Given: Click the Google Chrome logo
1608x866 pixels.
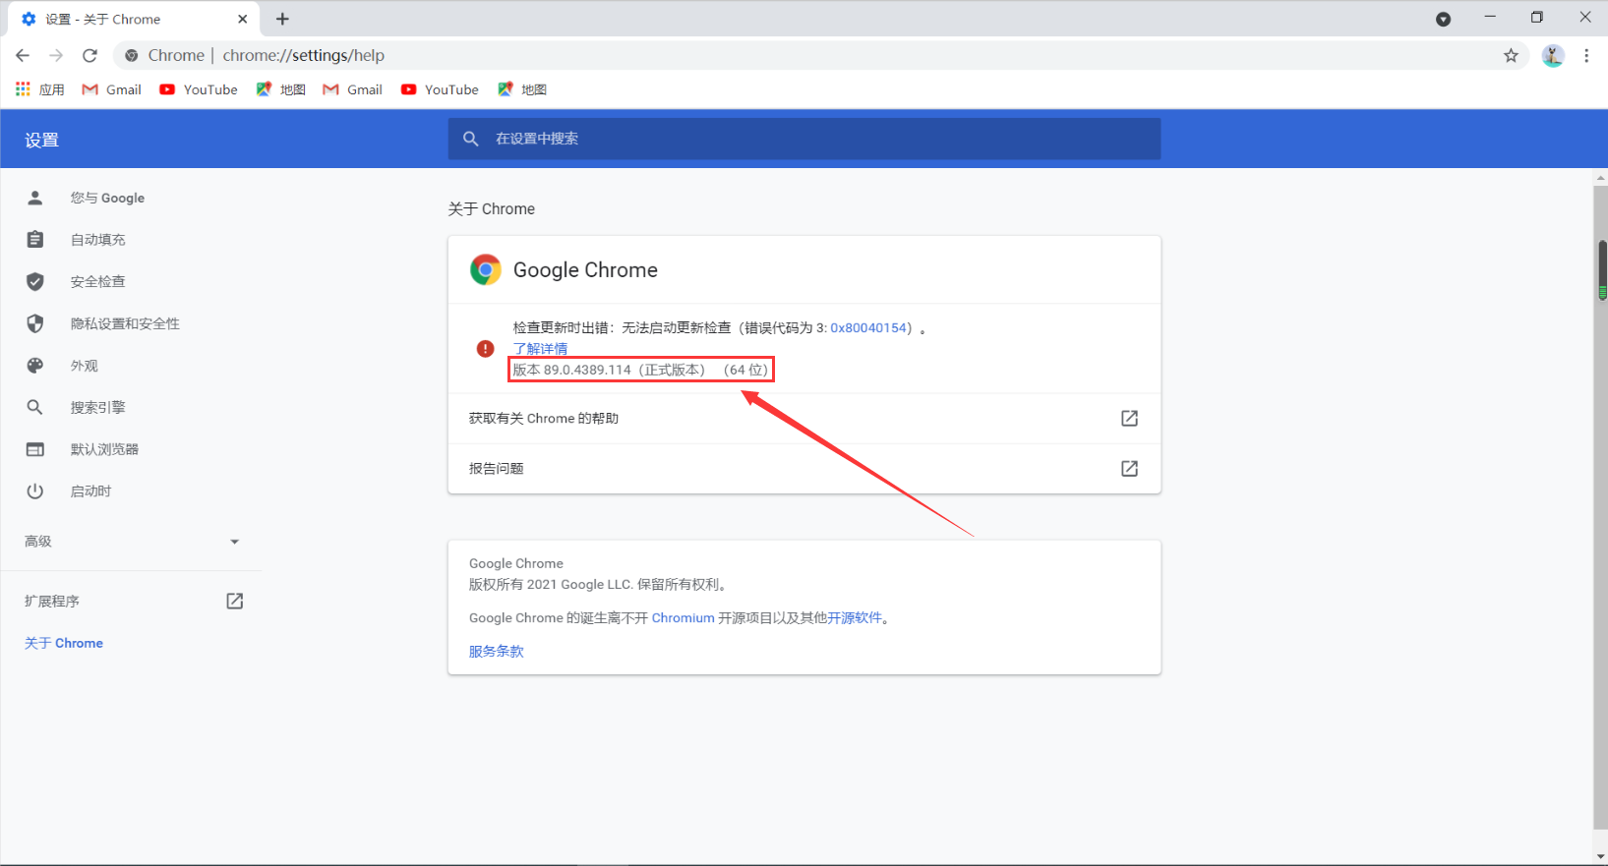Looking at the screenshot, I should 485,269.
